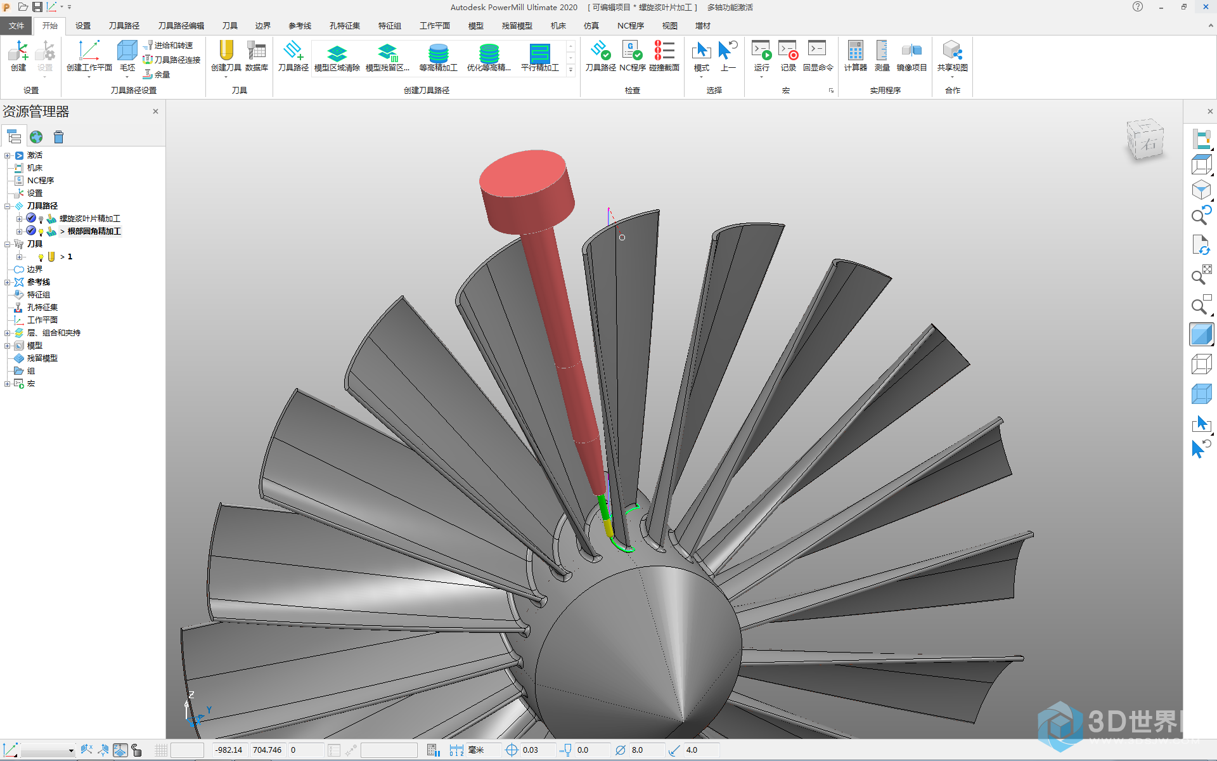1217x761 pixels.
Task: Click the NC程序 verification icon
Action: pos(632,51)
